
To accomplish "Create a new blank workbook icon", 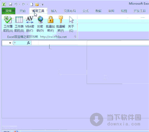I will [32, 4].
